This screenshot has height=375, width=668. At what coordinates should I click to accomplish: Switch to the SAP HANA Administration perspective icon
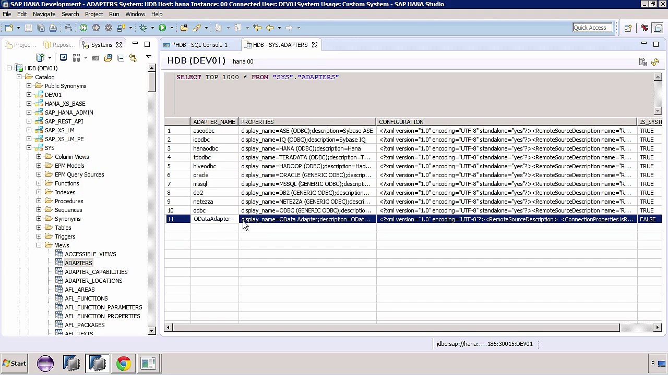pyautogui.click(x=645, y=28)
